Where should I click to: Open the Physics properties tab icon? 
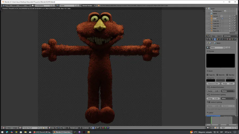[235, 39]
